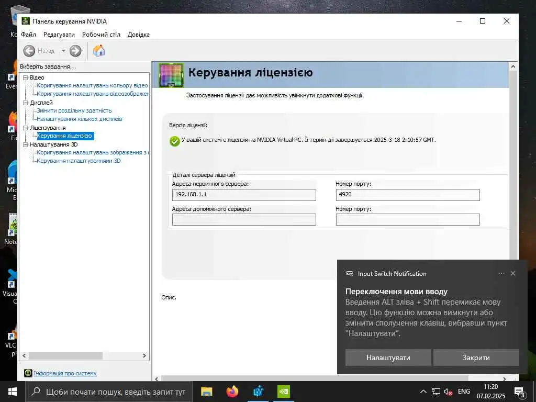Launch Firefox from the taskbar
The image size is (536, 402).
point(232,392)
